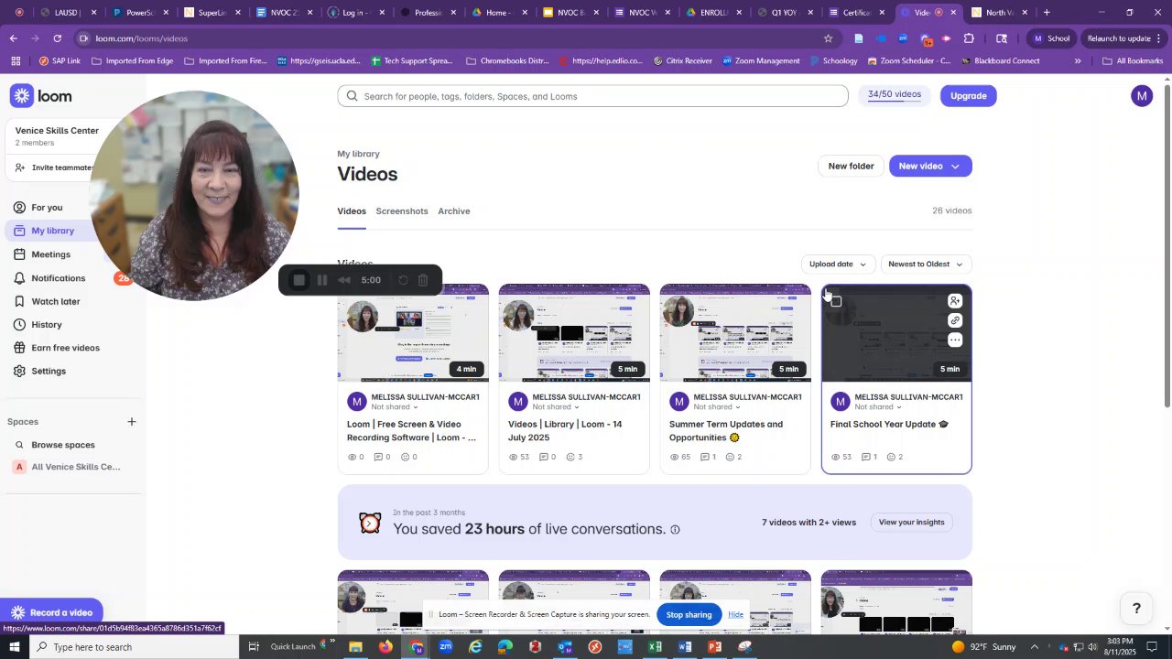Open the Summer Term Updates video thumbnail
The image size is (1172, 659).
point(735,333)
